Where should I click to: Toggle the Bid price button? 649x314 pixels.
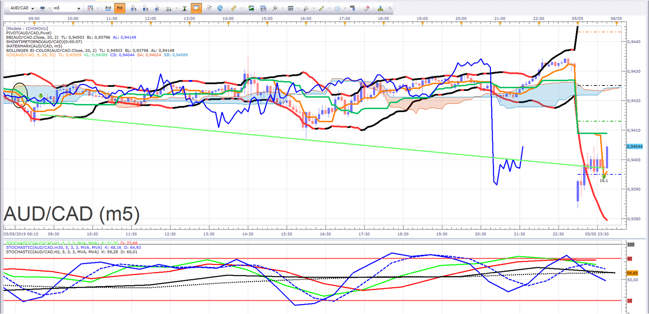pyautogui.click(x=108, y=8)
